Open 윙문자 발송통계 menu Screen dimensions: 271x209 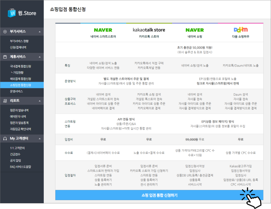click(19, 123)
